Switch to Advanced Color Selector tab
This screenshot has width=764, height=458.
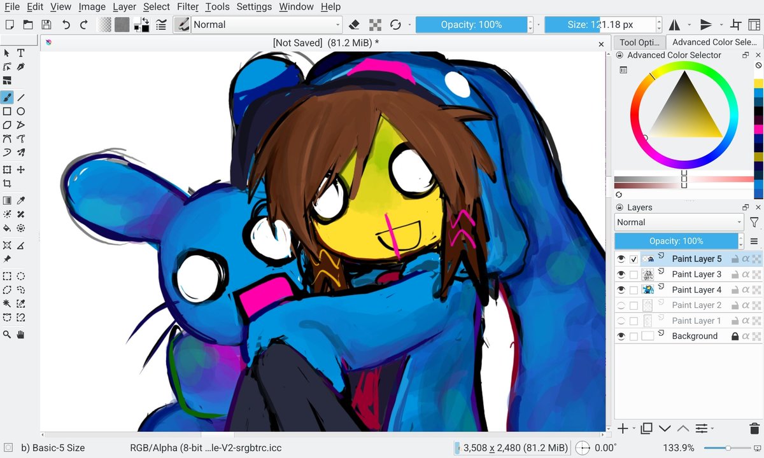714,42
